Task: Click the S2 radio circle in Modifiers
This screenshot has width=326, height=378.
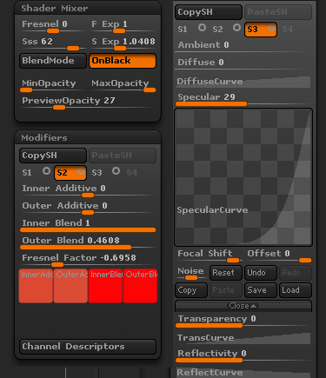Action: [81, 171]
